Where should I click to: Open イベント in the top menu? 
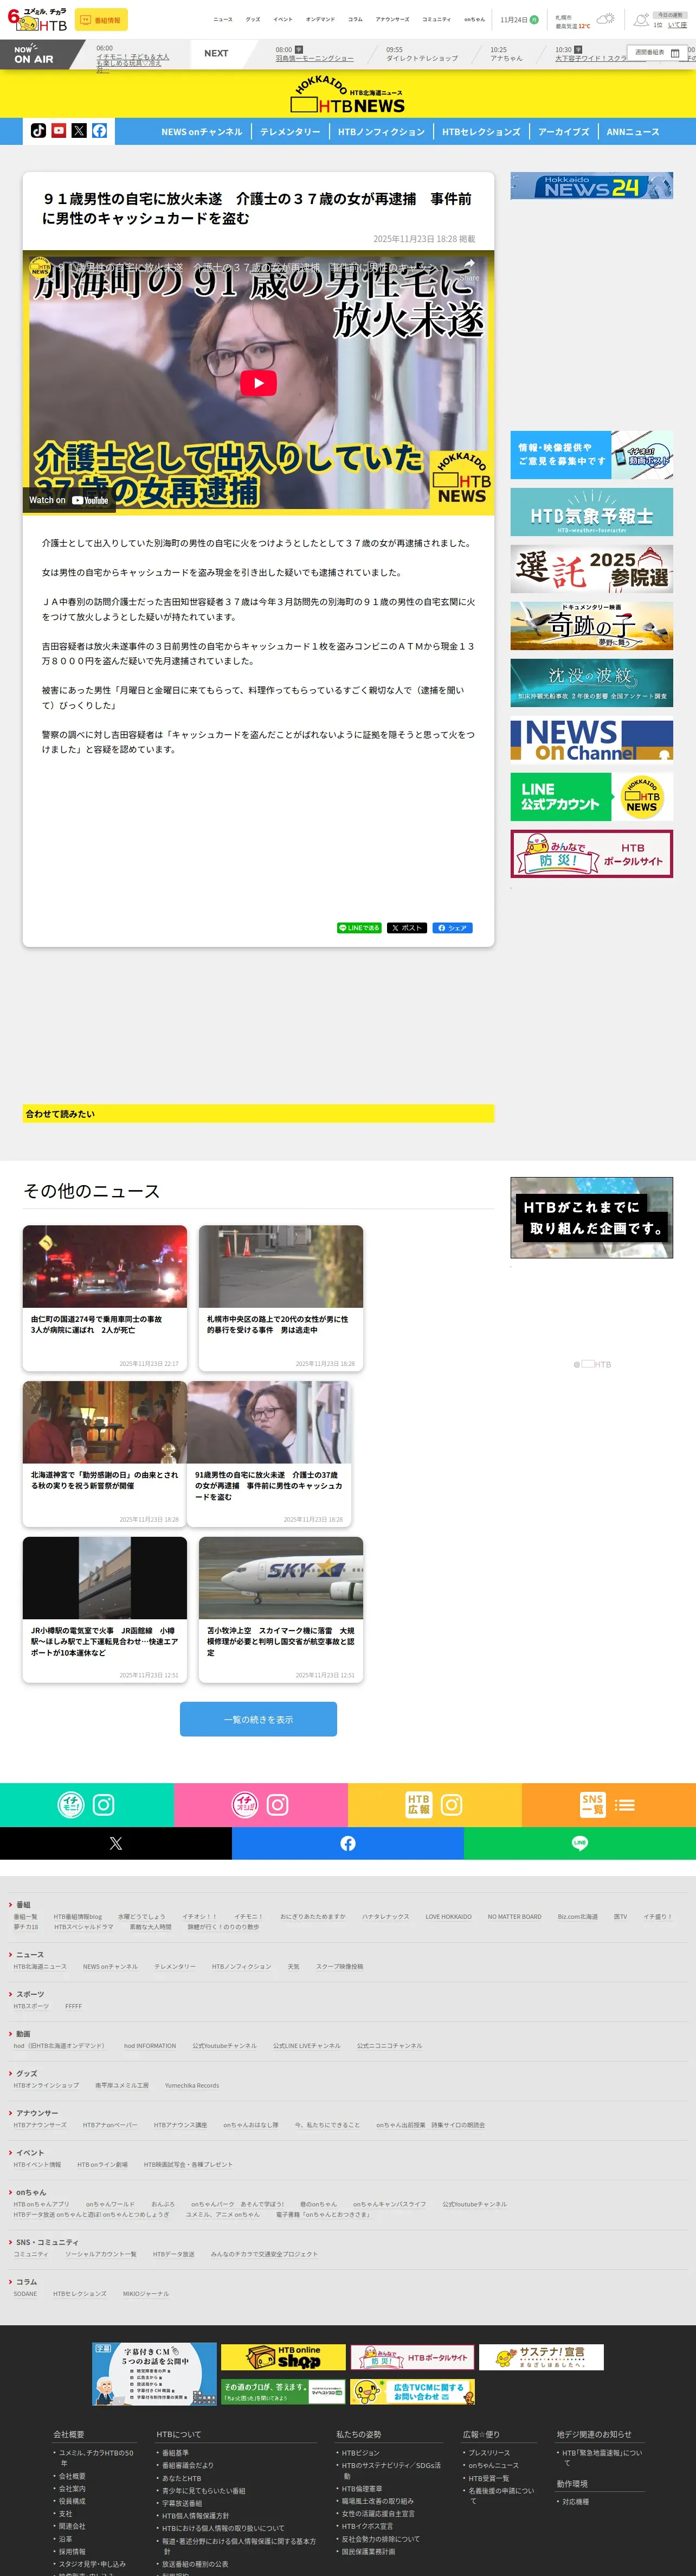click(x=283, y=19)
